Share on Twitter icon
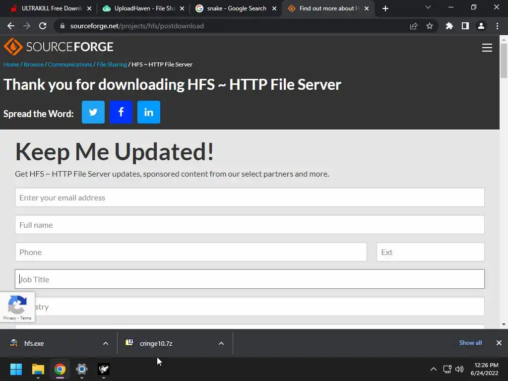The width and height of the screenshot is (508, 381). tap(93, 112)
